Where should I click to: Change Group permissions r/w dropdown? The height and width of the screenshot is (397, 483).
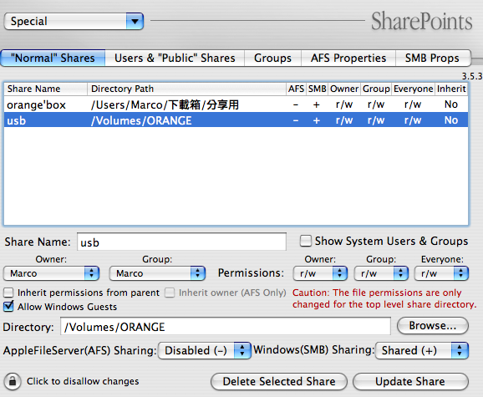pos(381,273)
